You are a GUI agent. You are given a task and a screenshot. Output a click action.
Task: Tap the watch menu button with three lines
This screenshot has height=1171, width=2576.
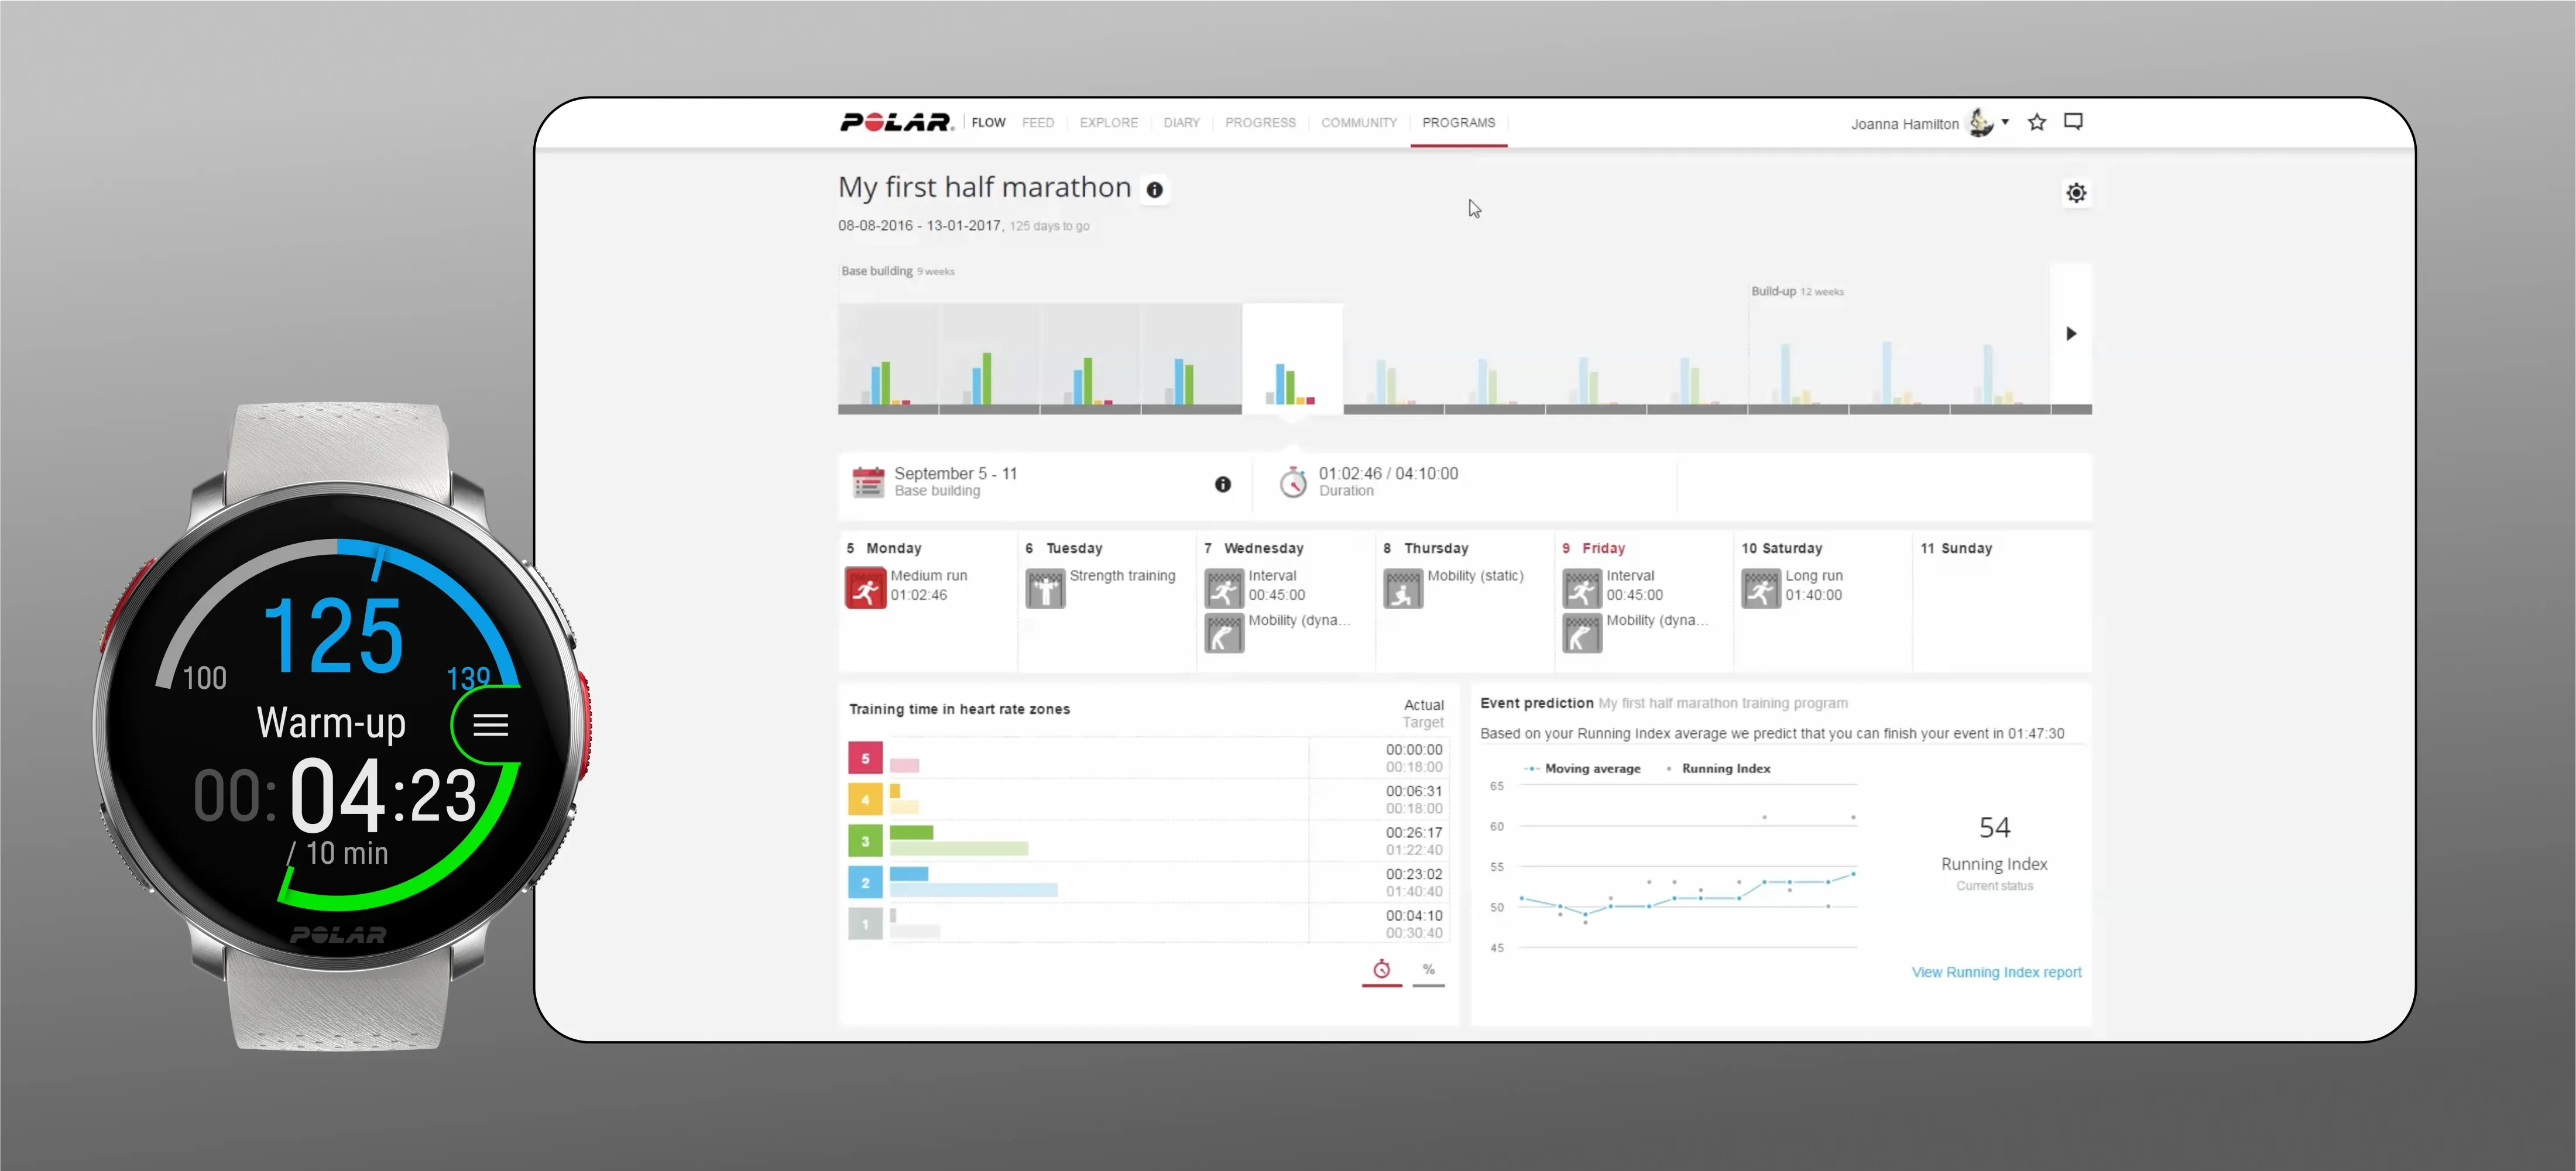[490, 725]
